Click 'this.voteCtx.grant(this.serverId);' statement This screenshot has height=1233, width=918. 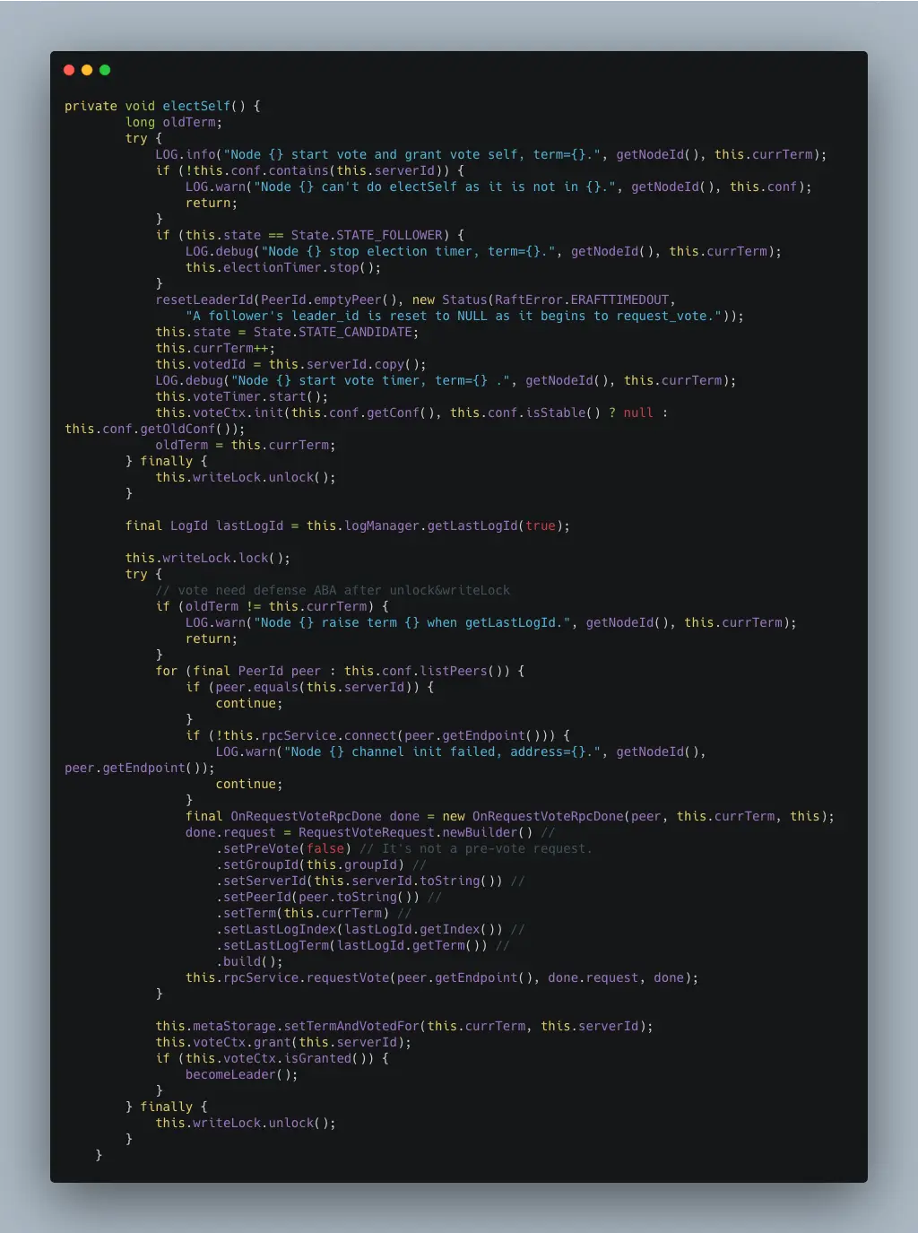[283, 1042]
